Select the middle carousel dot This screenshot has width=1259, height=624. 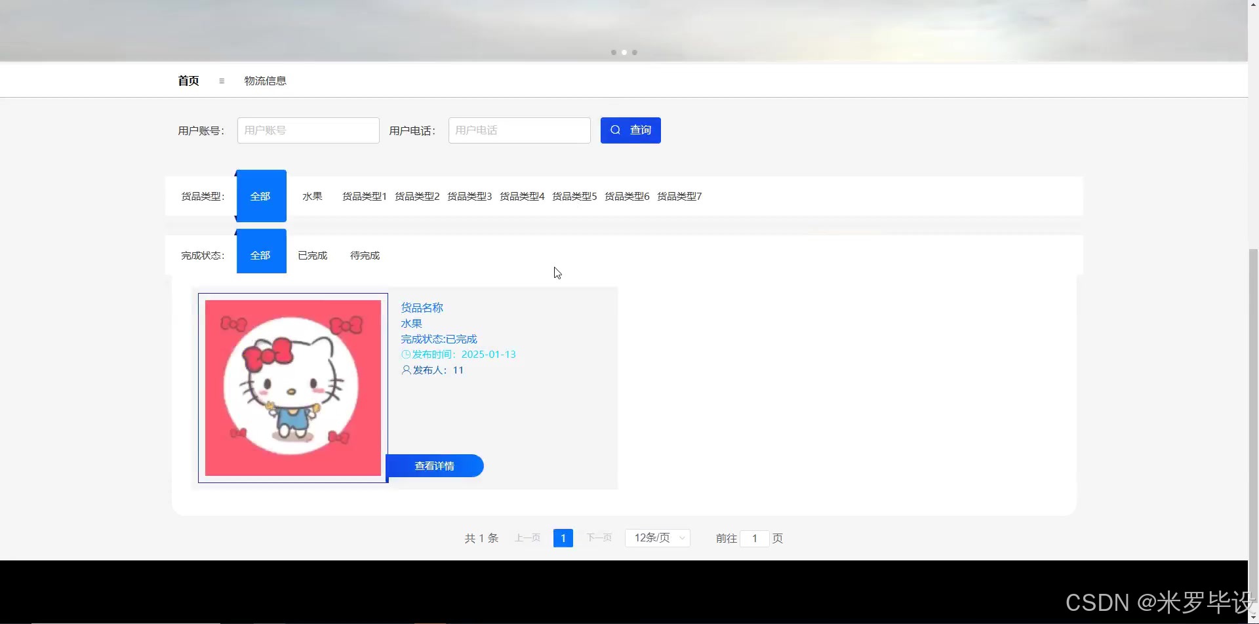(624, 52)
